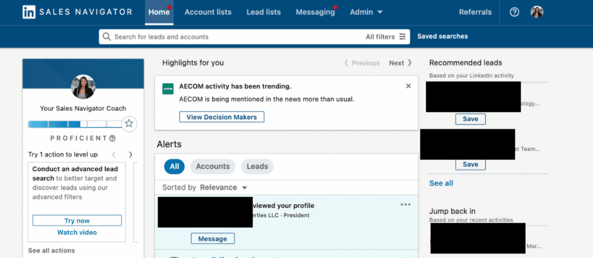
Task: Open the help question mark icon
Action: pos(514,12)
